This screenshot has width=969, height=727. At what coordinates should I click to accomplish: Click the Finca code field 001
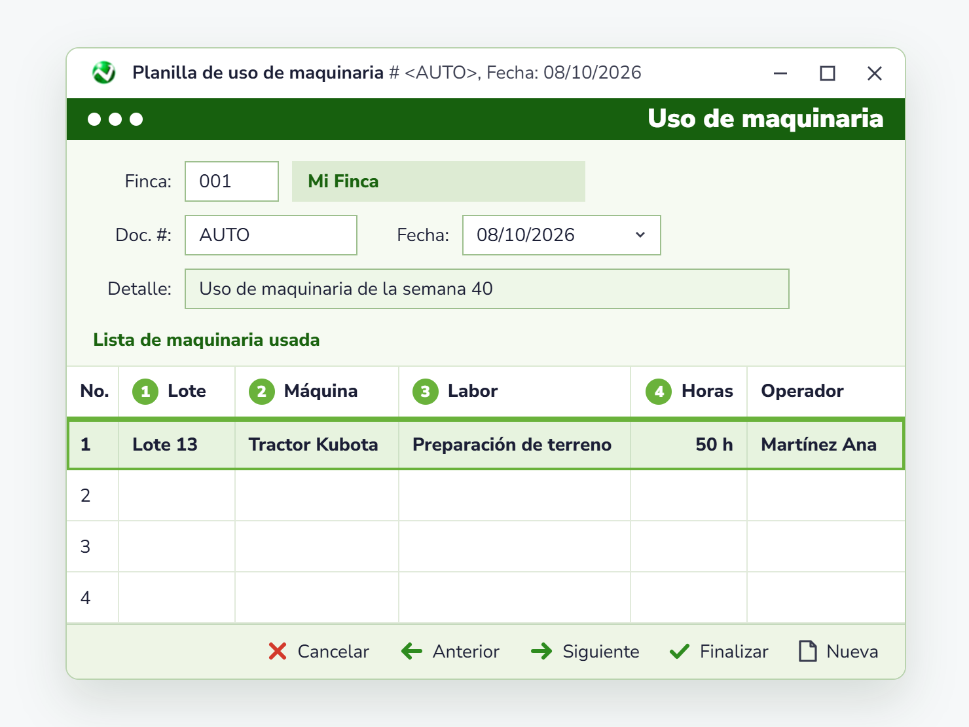pyautogui.click(x=232, y=181)
